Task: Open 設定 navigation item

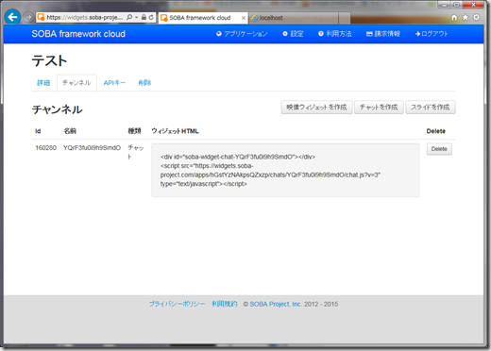Action: click(293, 34)
